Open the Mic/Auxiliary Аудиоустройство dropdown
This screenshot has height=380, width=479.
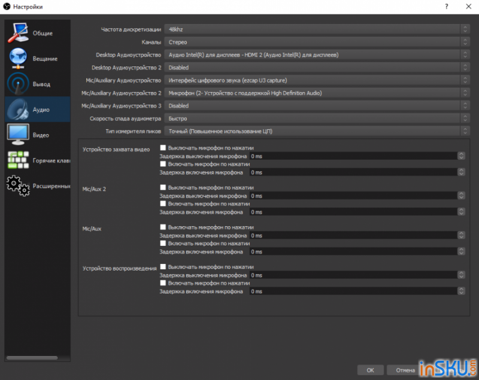coord(317,80)
